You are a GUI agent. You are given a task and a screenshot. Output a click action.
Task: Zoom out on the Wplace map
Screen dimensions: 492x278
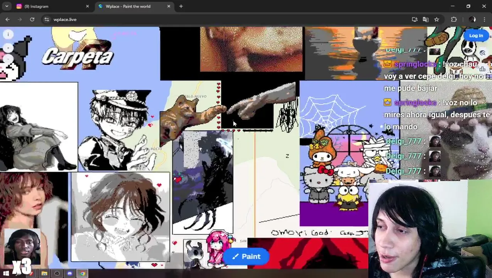click(8, 59)
